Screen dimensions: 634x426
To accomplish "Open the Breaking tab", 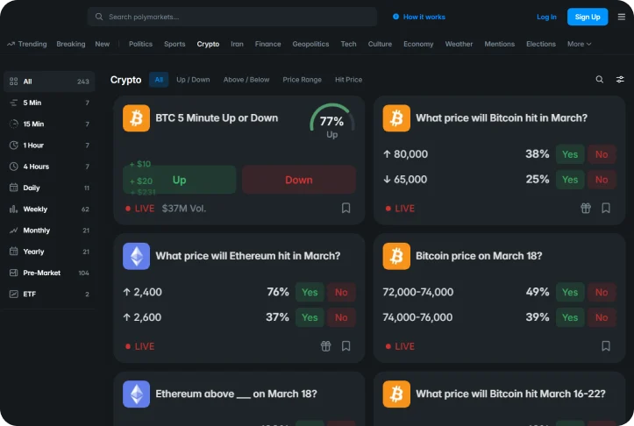I will [71, 44].
